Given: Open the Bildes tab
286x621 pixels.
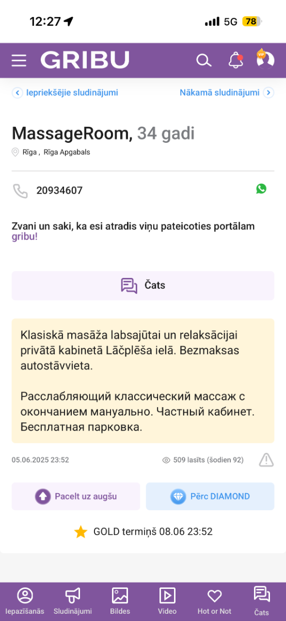Looking at the screenshot, I should (x=120, y=601).
